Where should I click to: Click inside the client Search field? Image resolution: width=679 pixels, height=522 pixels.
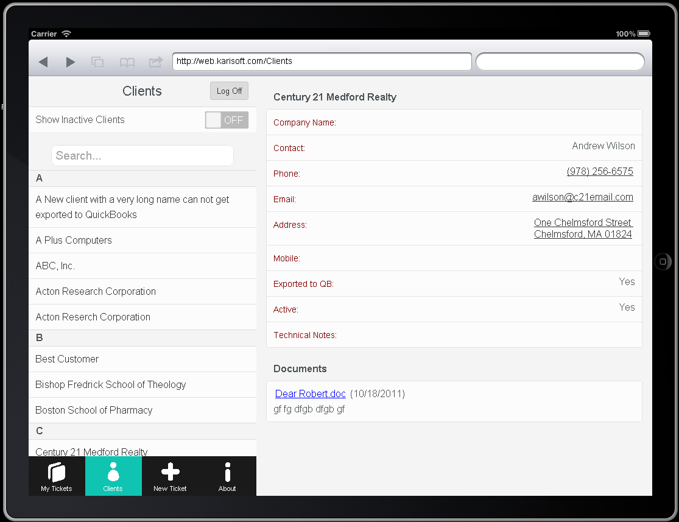(x=142, y=155)
